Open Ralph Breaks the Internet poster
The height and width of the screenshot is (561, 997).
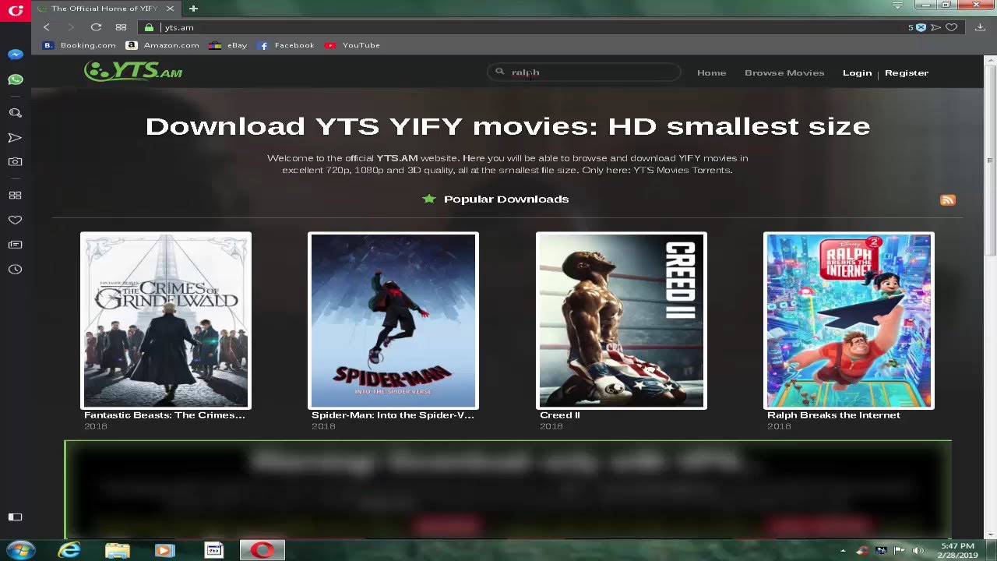849,321
